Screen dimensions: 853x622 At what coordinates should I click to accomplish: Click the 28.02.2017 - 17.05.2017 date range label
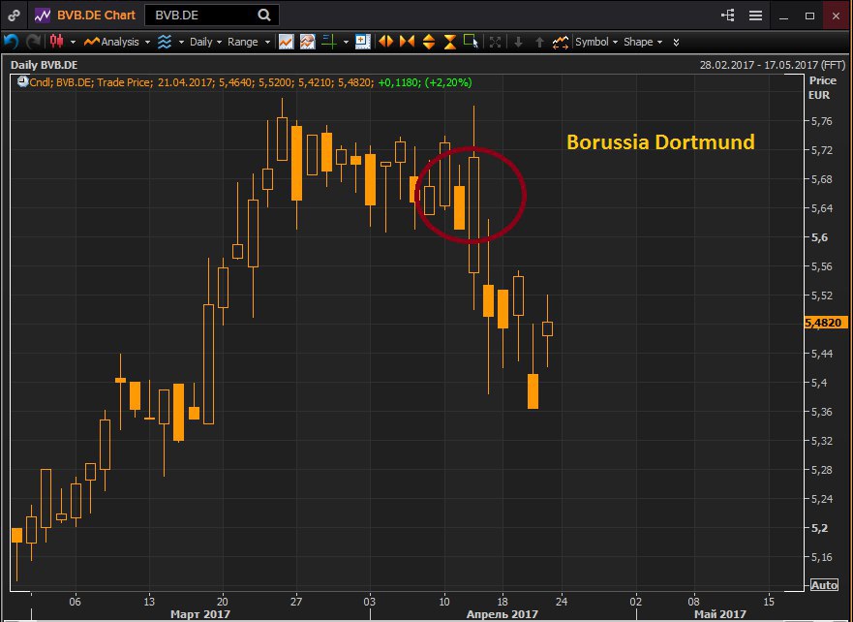coord(772,65)
